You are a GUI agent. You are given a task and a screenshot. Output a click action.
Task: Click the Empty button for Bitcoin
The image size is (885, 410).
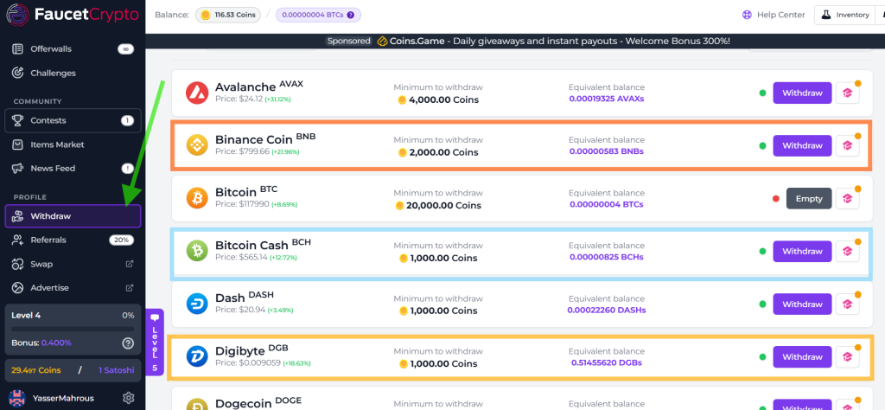(x=809, y=199)
